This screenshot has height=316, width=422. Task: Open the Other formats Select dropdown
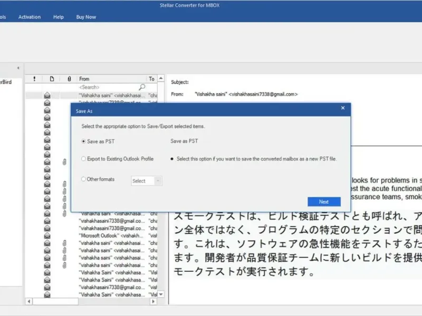click(147, 181)
